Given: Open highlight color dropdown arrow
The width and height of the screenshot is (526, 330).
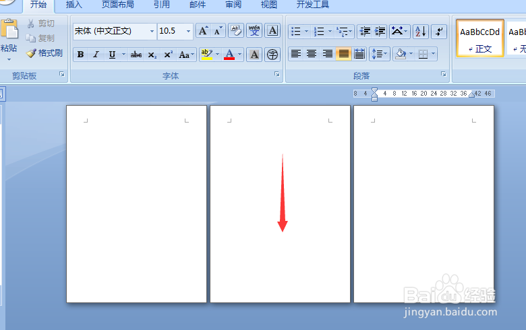Looking at the screenshot, I should tap(217, 55).
